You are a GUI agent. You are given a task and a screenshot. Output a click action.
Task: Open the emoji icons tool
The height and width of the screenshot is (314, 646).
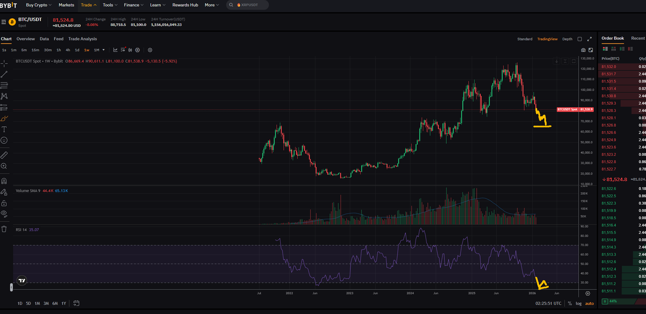4,140
